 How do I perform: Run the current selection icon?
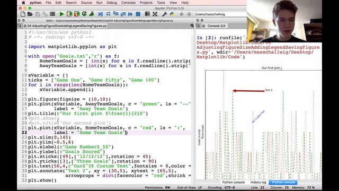point(92,14)
